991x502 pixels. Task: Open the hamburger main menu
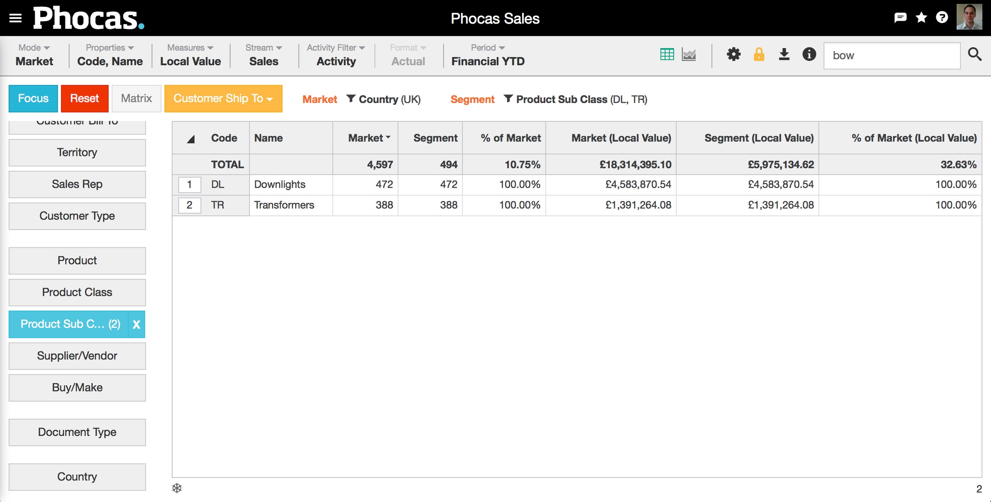click(x=15, y=18)
